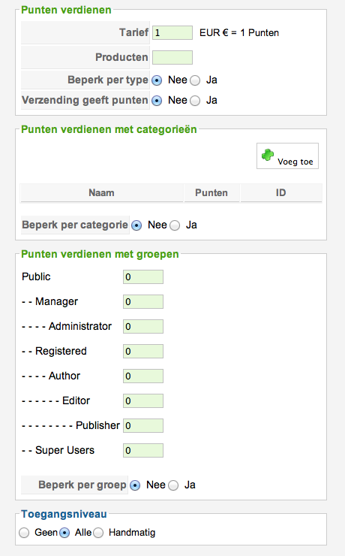Select Ja for Beperk per categorie

tap(175, 225)
